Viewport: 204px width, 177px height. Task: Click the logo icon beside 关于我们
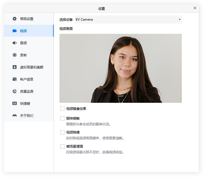coord(15,115)
